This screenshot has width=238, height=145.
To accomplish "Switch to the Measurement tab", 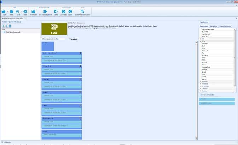I will (x=204, y=26).
